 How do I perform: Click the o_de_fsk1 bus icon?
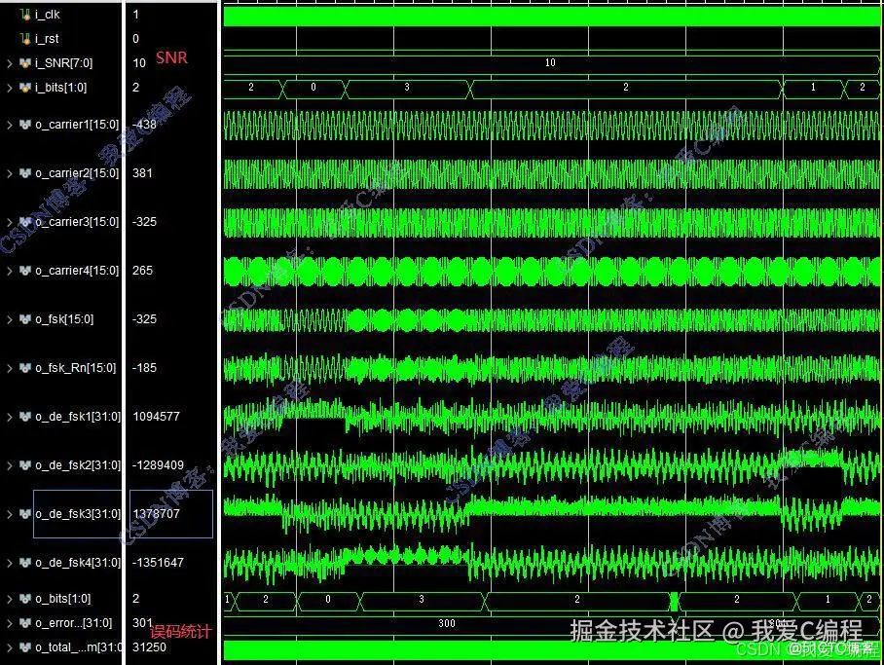pos(24,417)
